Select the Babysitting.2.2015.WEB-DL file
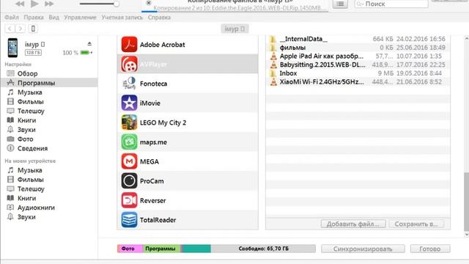 coord(358,65)
